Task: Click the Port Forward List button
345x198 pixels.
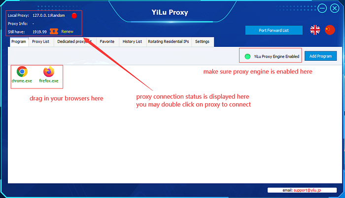Action: [x=274, y=31]
